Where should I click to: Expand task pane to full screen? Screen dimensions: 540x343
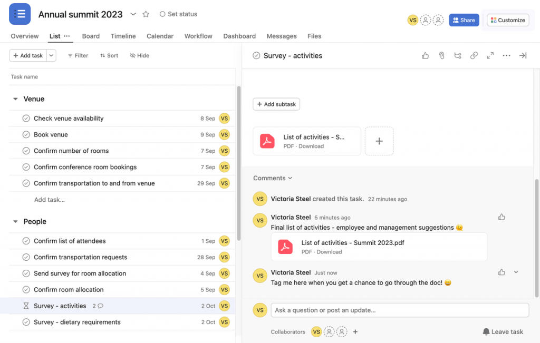coord(490,55)
